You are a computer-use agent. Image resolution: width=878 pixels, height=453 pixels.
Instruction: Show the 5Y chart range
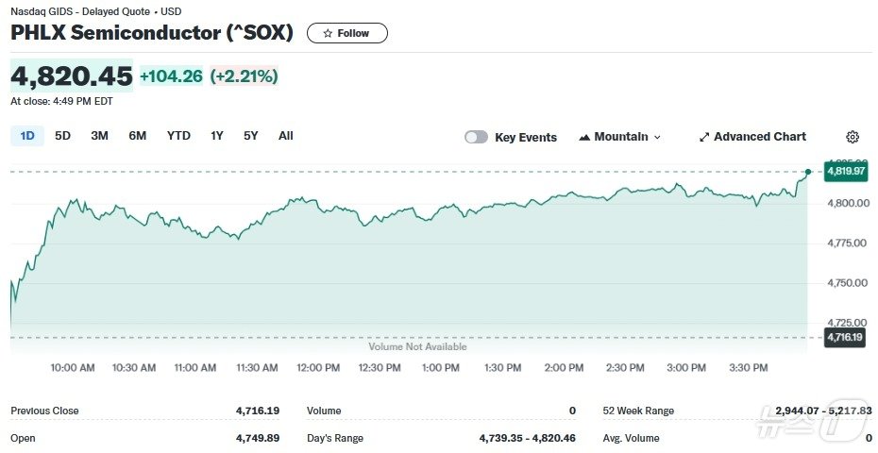pos(250,136)
